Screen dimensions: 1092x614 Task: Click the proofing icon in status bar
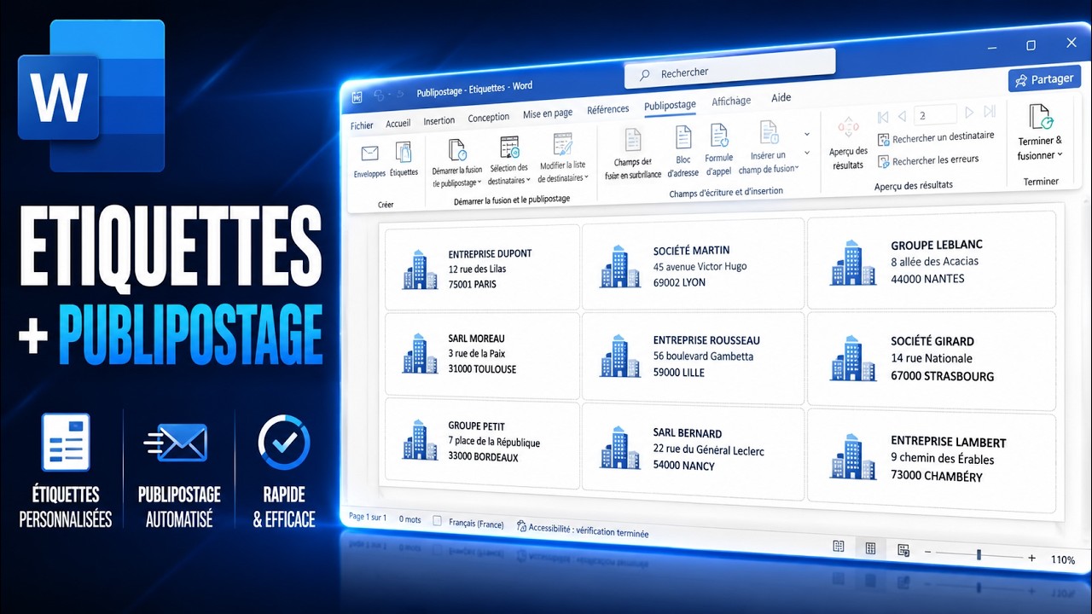[x=437, y=521]
